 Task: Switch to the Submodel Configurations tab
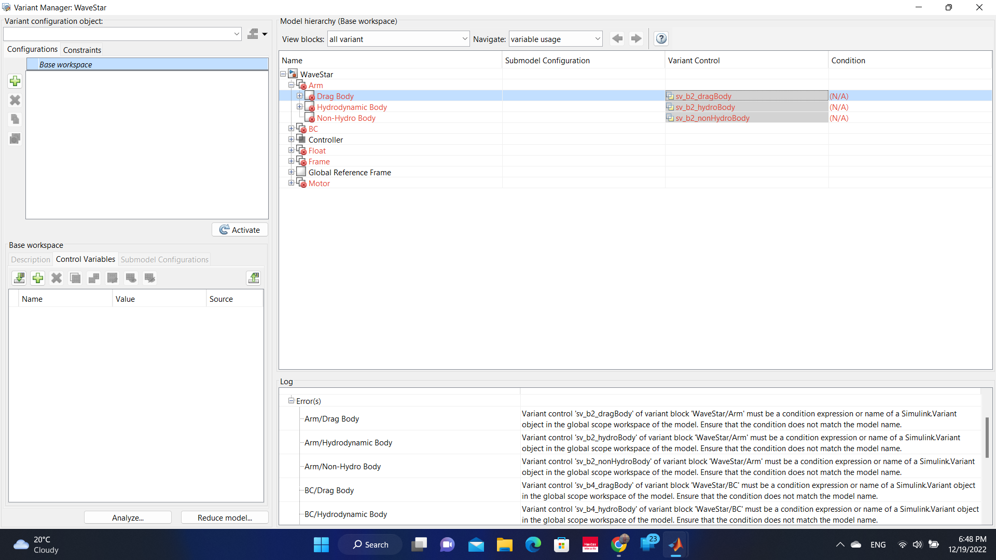tap(164, 259)
